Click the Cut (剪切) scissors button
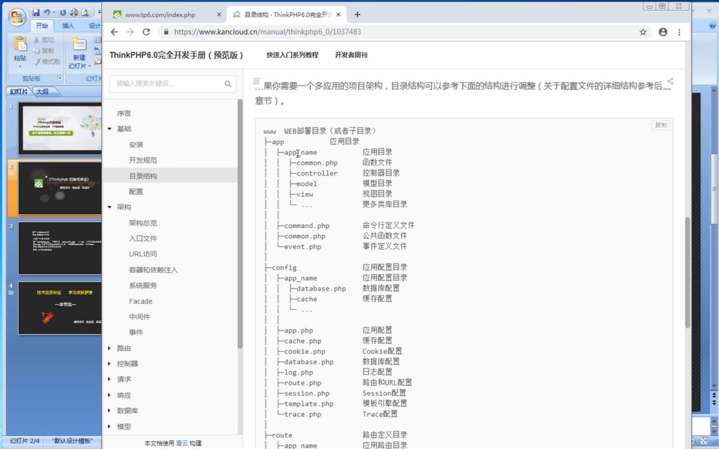The width and height of the screenshot is (719, 449). (44, 40)
